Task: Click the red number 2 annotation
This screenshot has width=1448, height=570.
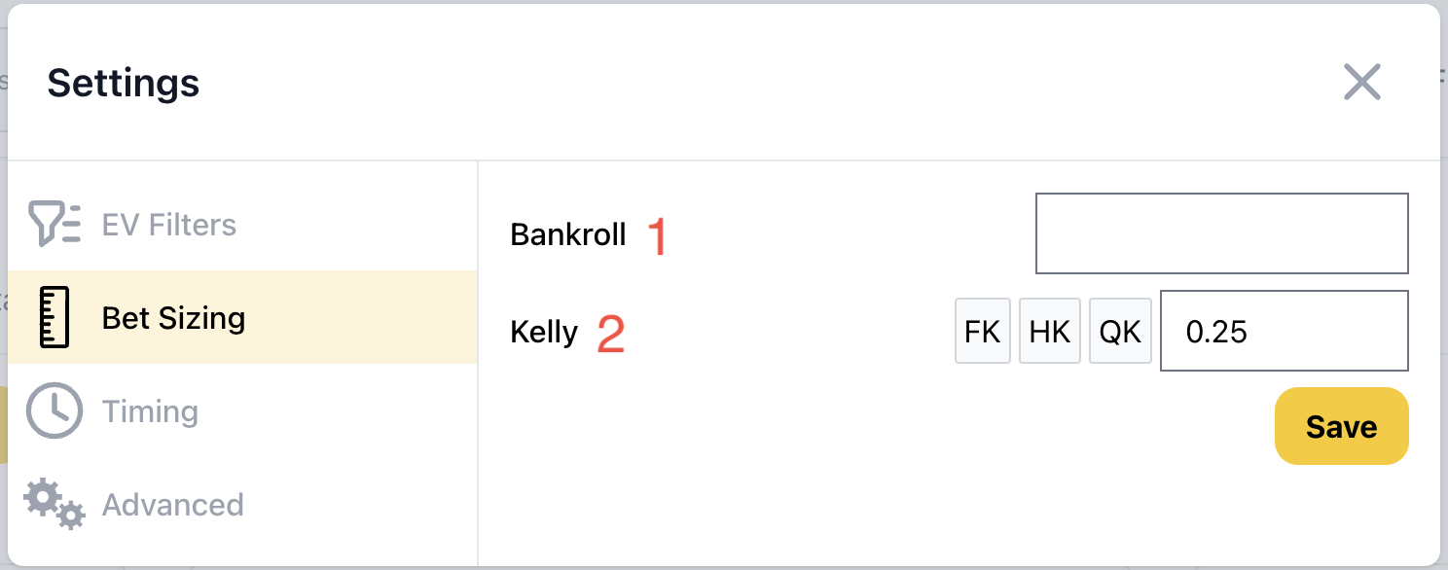Action: tap(611, 334)
